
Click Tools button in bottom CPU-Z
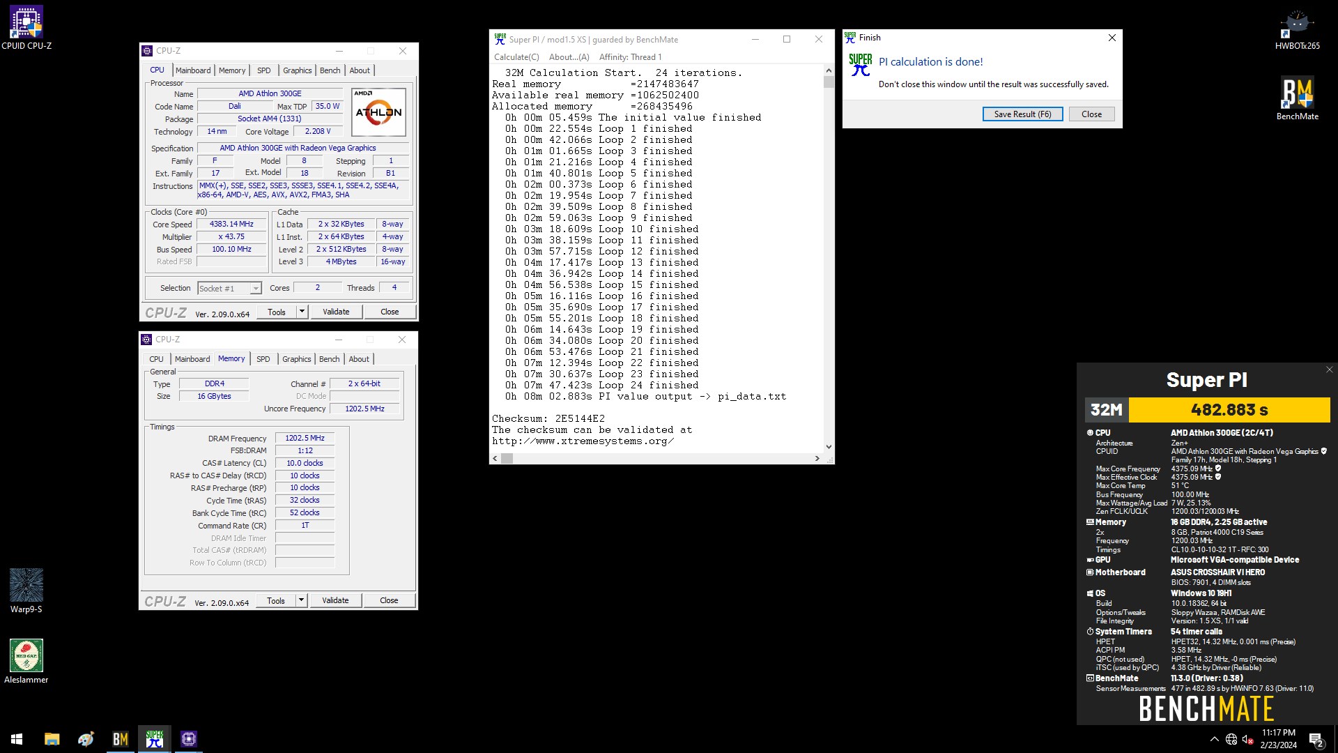click(x=276, y=600)
